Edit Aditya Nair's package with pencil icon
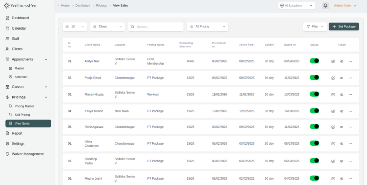 (333, 61)
